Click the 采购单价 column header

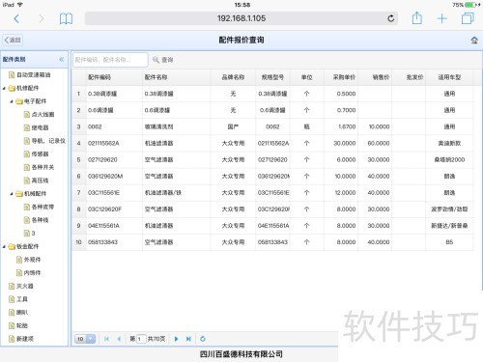(341, 77)
